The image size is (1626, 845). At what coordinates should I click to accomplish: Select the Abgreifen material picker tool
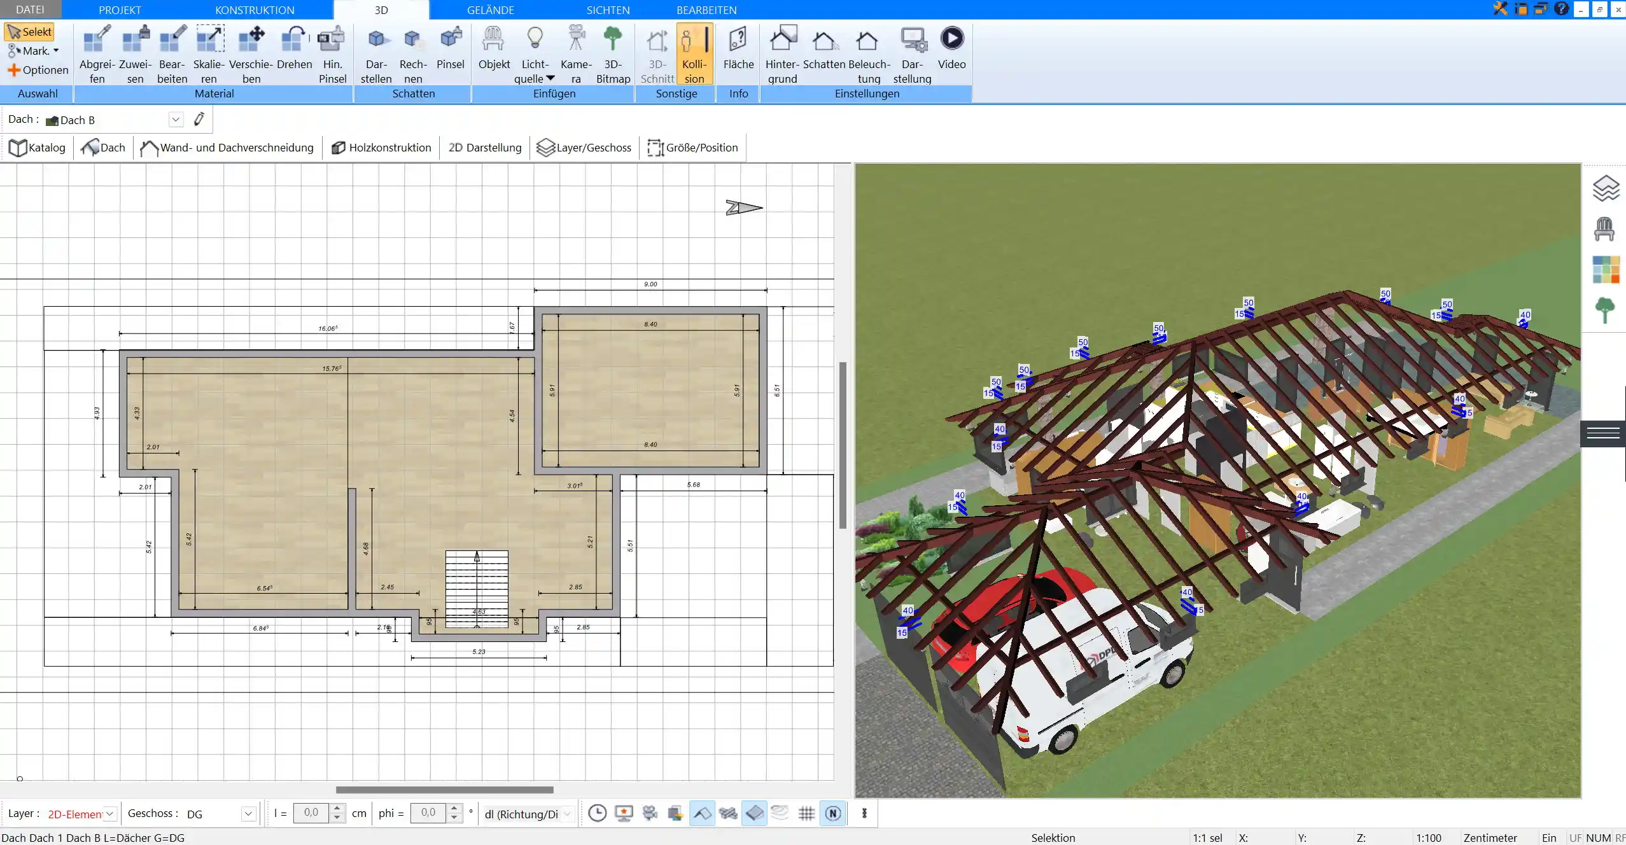pos(97,54)
